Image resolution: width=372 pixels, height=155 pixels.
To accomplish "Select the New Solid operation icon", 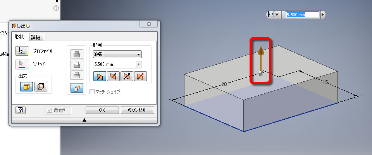I will click(77, 88).
